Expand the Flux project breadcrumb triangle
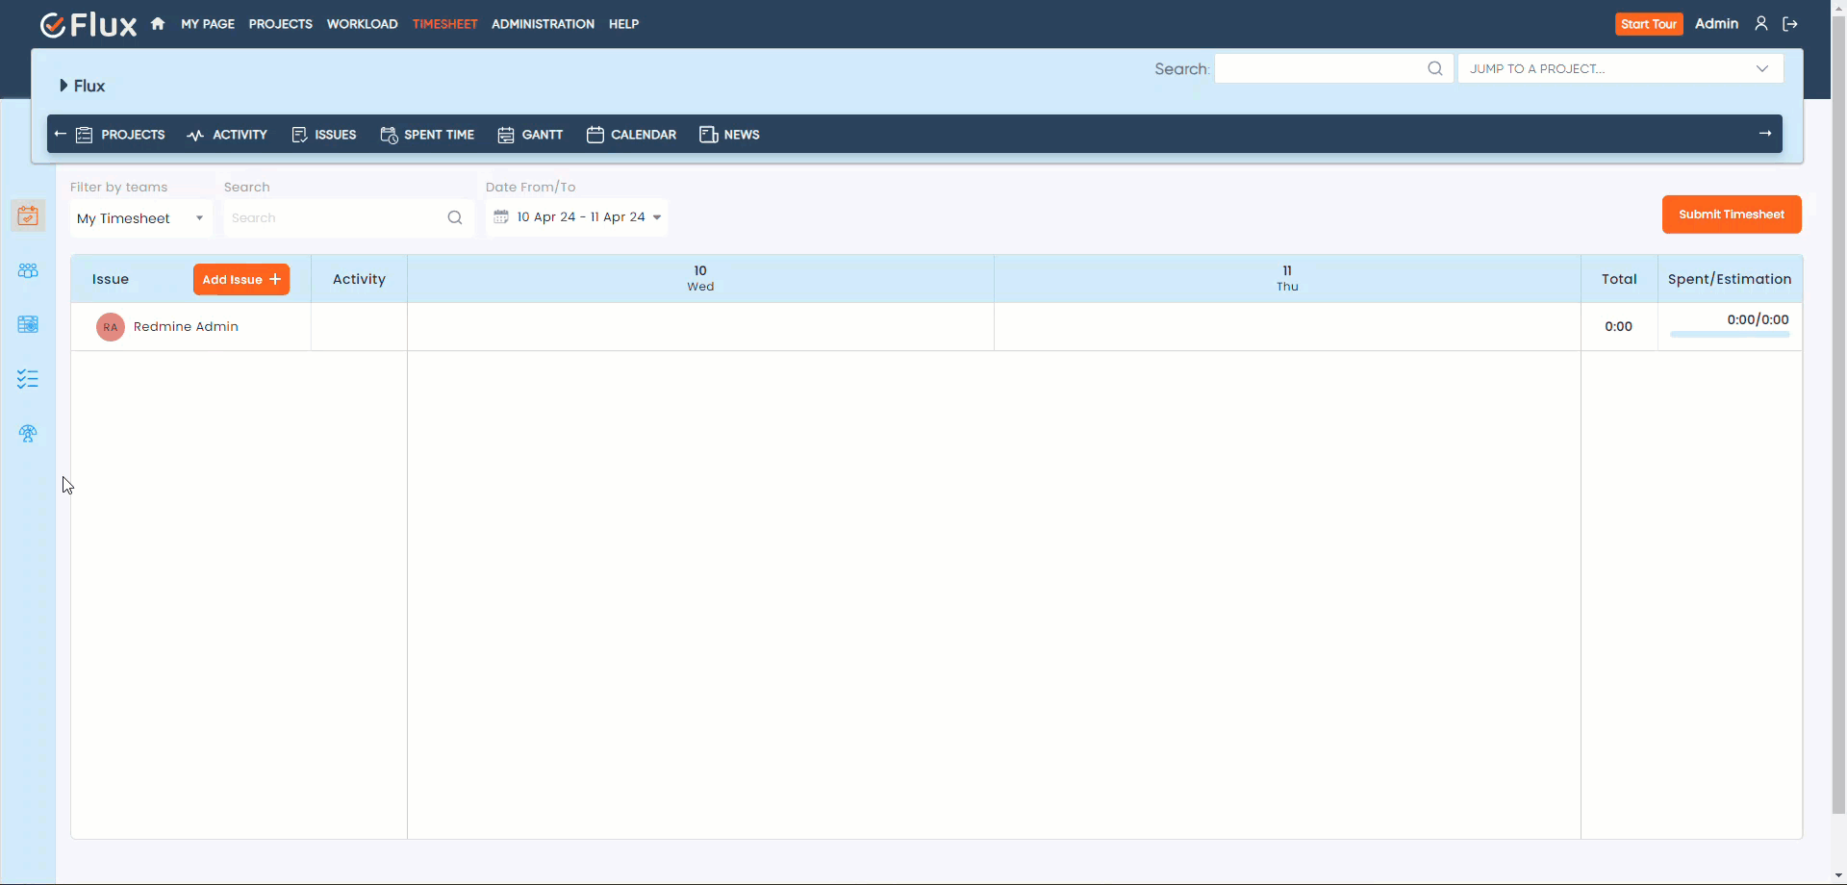Screen dimensions: 1847x885 coord(63,86)
